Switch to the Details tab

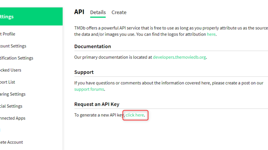coord(98,12)
